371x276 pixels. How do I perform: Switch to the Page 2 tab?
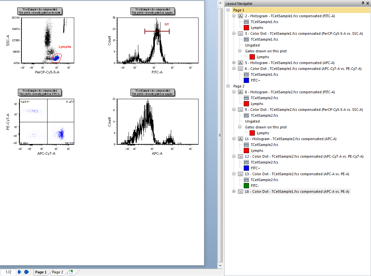click(58, 272)
